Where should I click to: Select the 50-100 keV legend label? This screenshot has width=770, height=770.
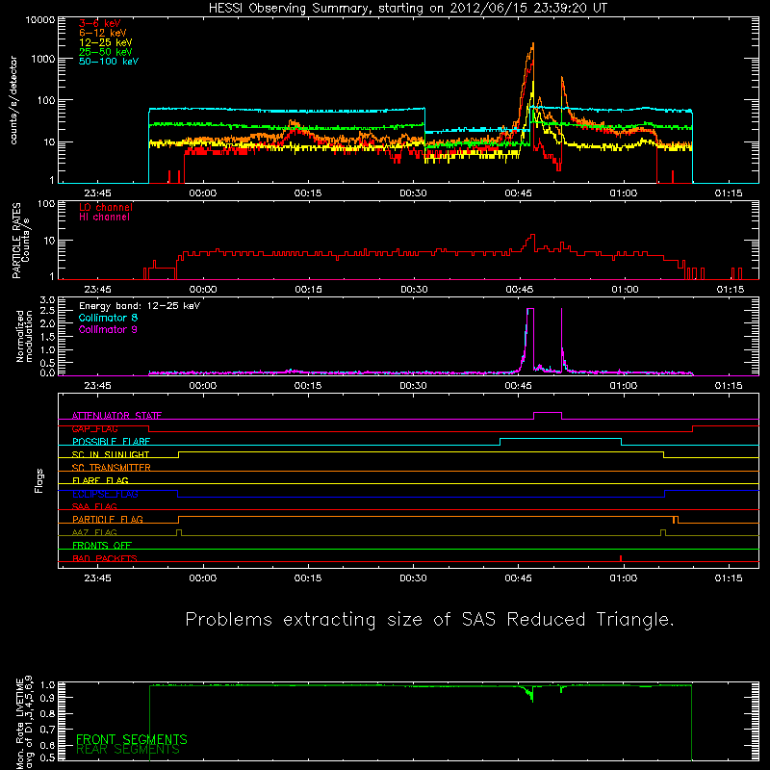[109, 62]
